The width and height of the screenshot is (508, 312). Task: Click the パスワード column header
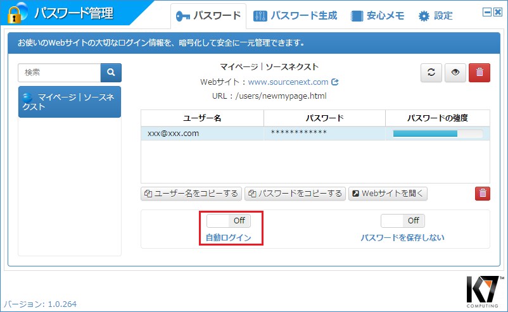(x=325, y=118)
